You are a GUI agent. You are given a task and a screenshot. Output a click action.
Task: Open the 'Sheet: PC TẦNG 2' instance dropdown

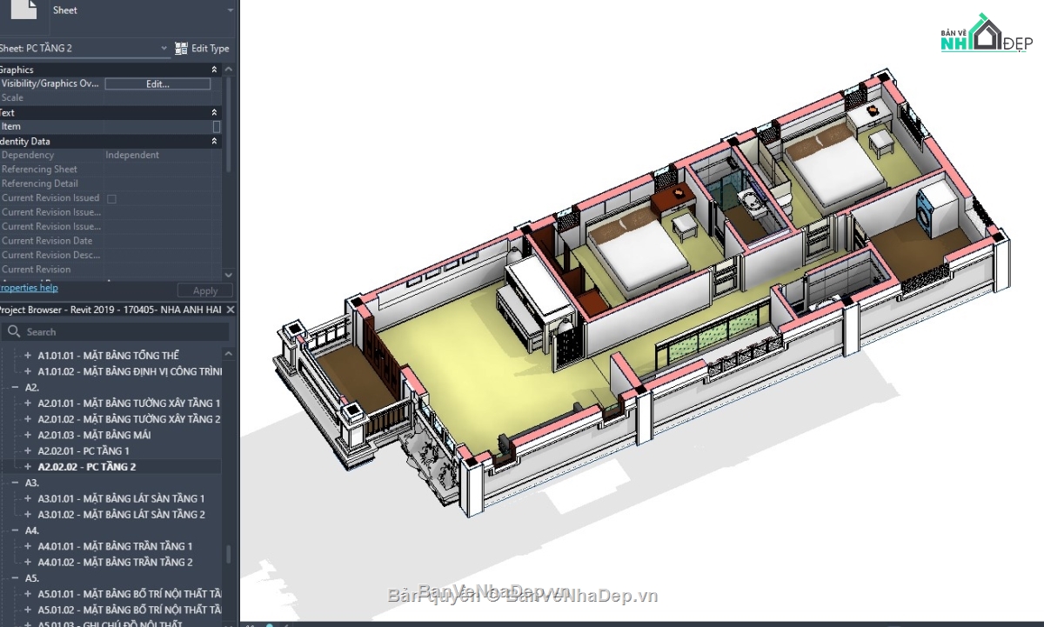(164, 49)
